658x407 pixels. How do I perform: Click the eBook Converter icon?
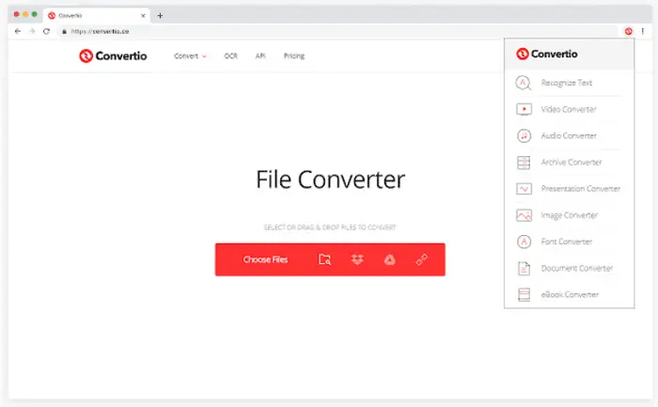pos(524,294)
